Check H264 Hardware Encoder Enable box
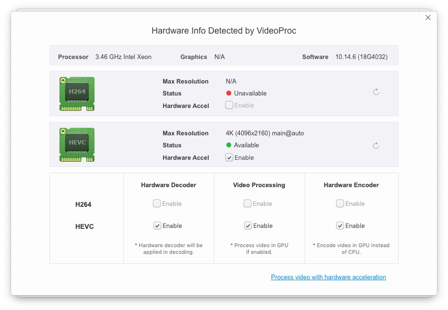Screen dimensions: 448x310 340,203
